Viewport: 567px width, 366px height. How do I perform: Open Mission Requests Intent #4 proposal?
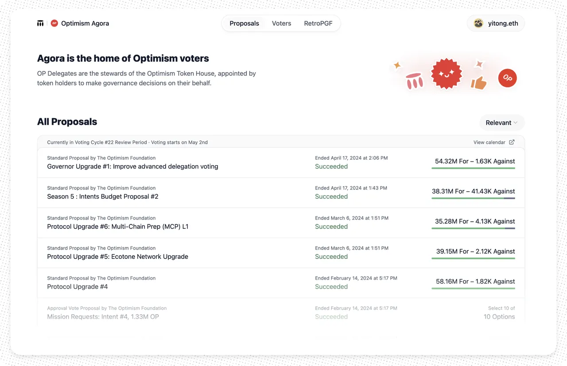(x=103, y=317)
